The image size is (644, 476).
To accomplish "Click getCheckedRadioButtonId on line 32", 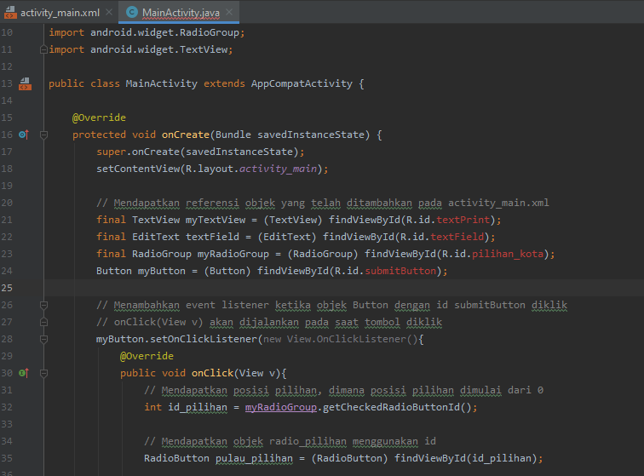I will [x=391, y=407].
